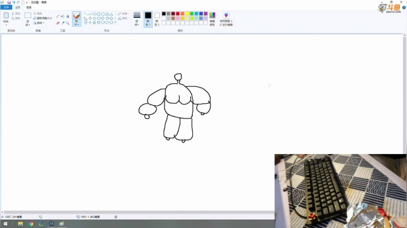The image size is (407, 228).
Task: Click the Save icon in title bar
Action: 9,2
